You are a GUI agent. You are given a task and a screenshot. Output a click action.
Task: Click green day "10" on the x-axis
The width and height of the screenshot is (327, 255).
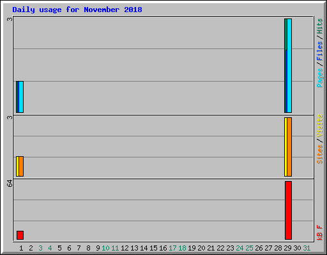pyautogui.click(x=105, y=248)
